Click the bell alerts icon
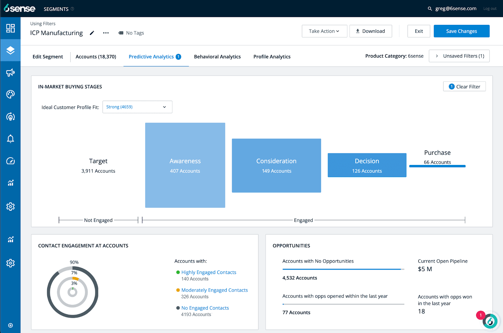Image resolution: width=503 pixels, height=333 pixels. coord(10,139)
